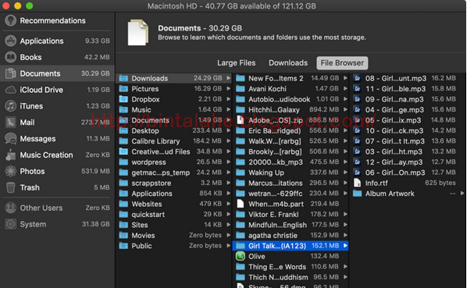Click the Pictures folder icon

coord(123,89)
